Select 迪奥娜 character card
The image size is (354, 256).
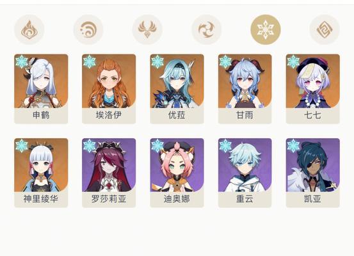(x=177, y=173)
